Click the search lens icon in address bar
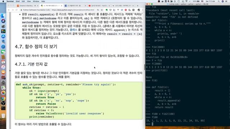The image size is (230, 129). click(x=98, y=10)
